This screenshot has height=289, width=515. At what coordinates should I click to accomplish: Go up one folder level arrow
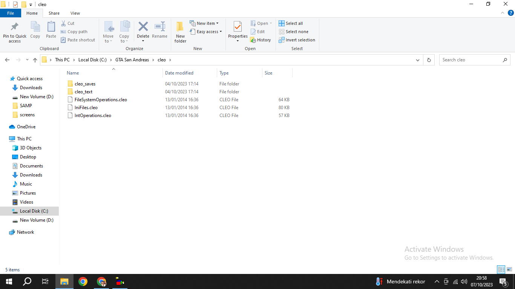click(35, 60)
